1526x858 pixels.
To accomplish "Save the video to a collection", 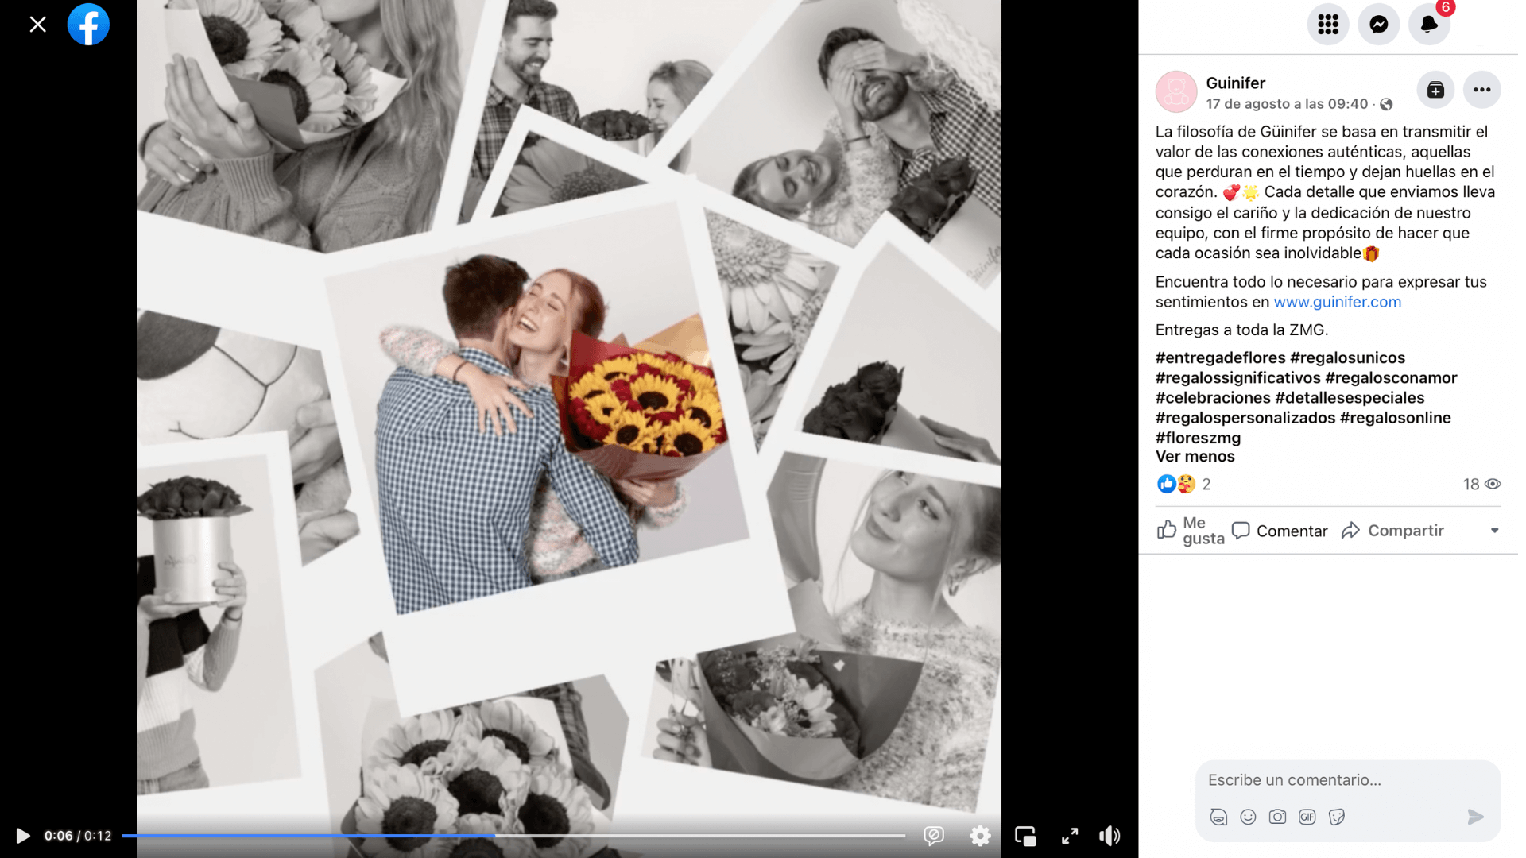I will pyautogui.click(x=1435, y=90).
